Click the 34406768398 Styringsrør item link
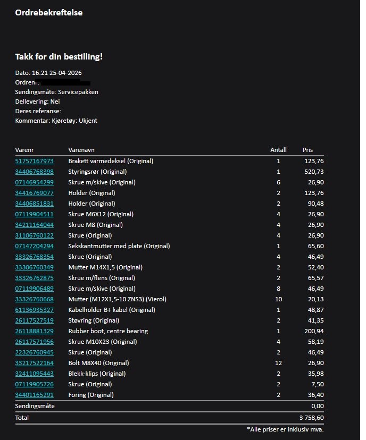This screenshot has width=366, height=440. click(34, 172)
